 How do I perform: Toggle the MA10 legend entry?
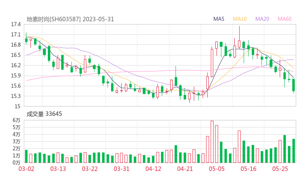coord(240,19)
